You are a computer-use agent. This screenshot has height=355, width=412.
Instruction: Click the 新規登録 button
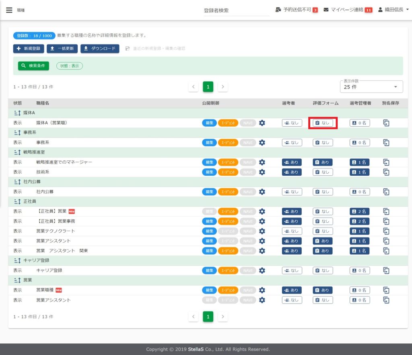point(29,49)
